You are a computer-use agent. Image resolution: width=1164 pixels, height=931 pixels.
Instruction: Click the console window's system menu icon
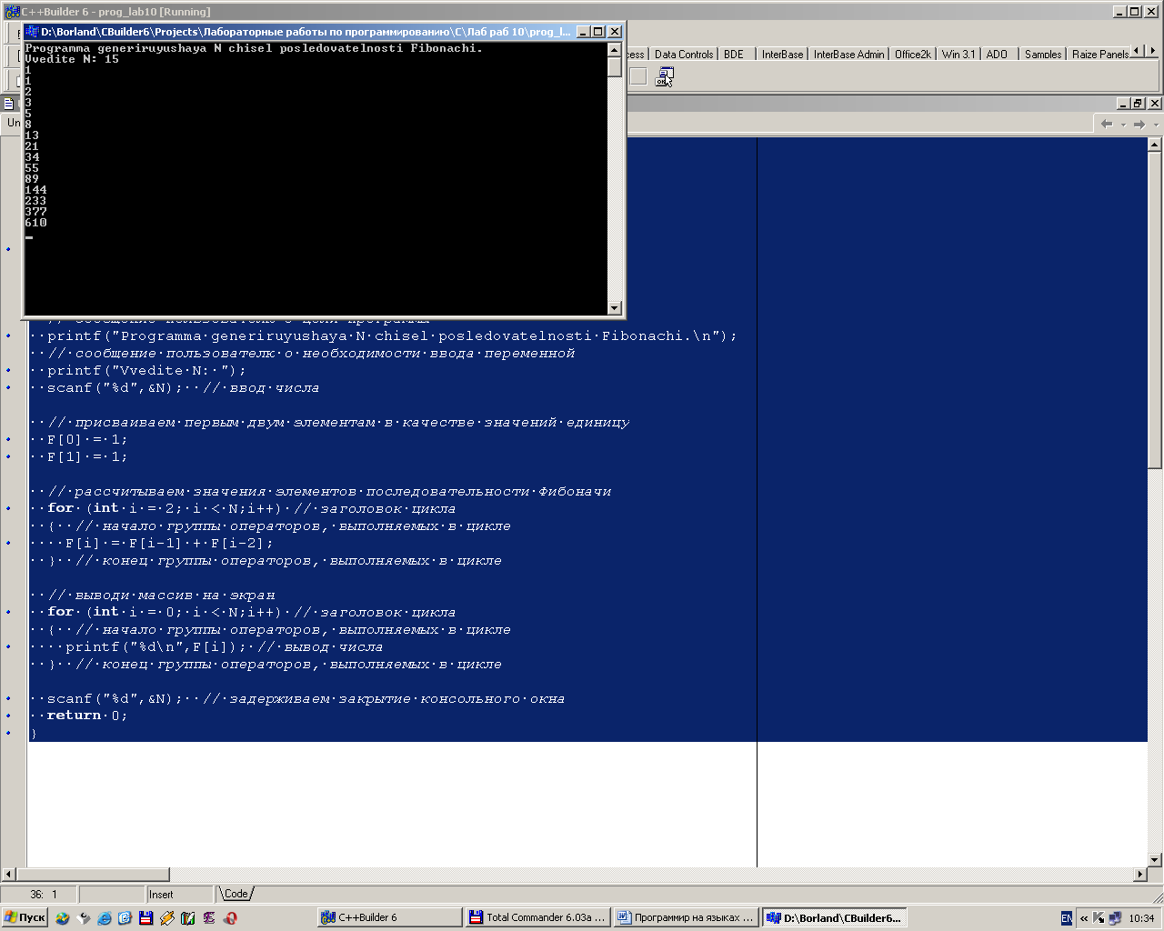[32, 31]
